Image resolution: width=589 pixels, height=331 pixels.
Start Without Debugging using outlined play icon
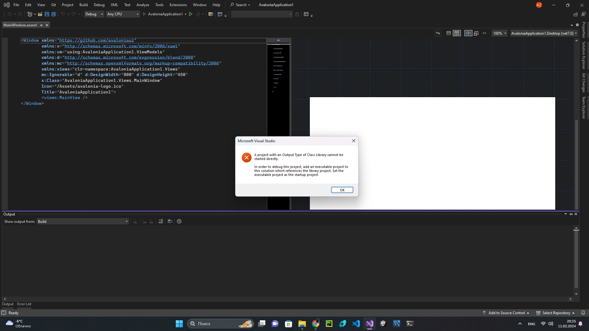coord(191,14)
